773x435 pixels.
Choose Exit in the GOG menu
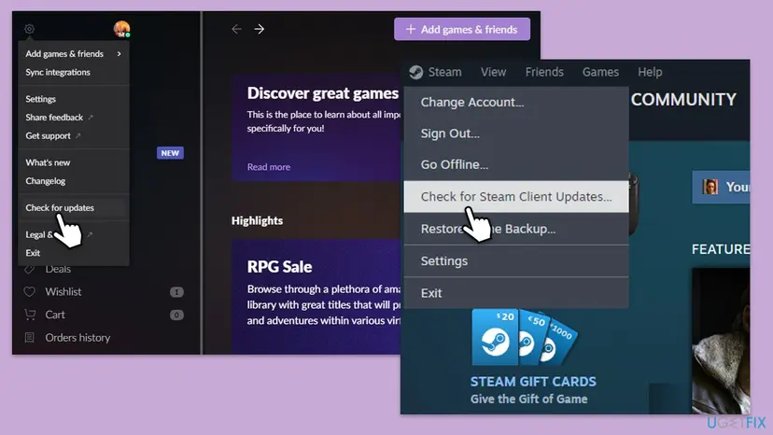(74, 253)
